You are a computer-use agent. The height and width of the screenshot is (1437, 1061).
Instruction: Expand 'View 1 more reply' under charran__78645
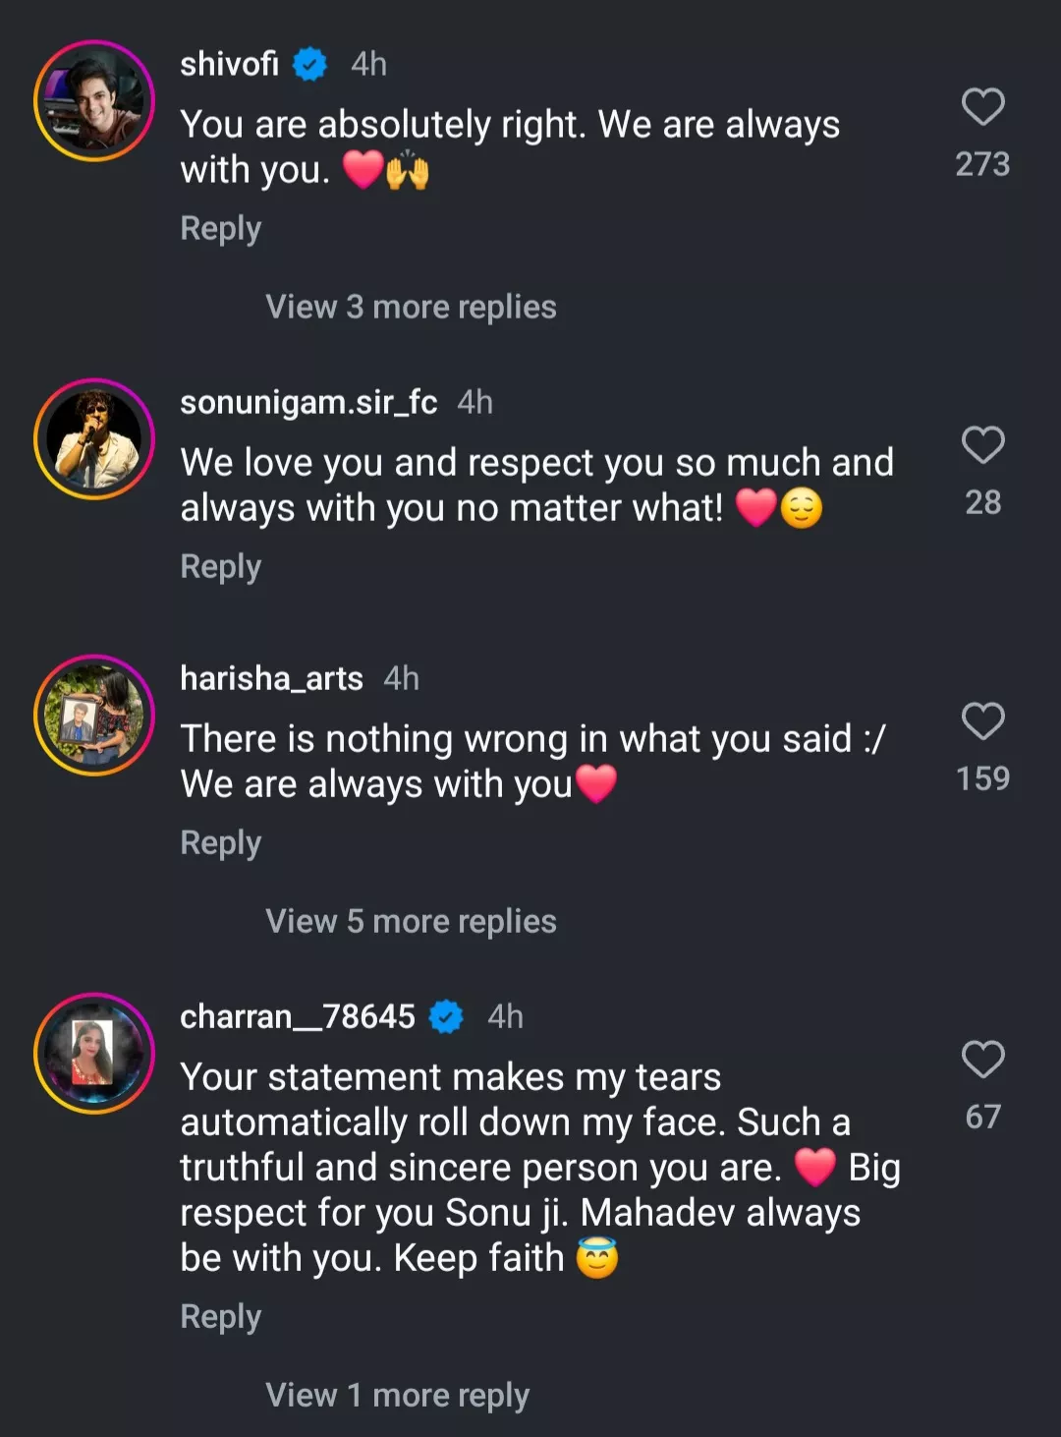(x=397, y=1395)
